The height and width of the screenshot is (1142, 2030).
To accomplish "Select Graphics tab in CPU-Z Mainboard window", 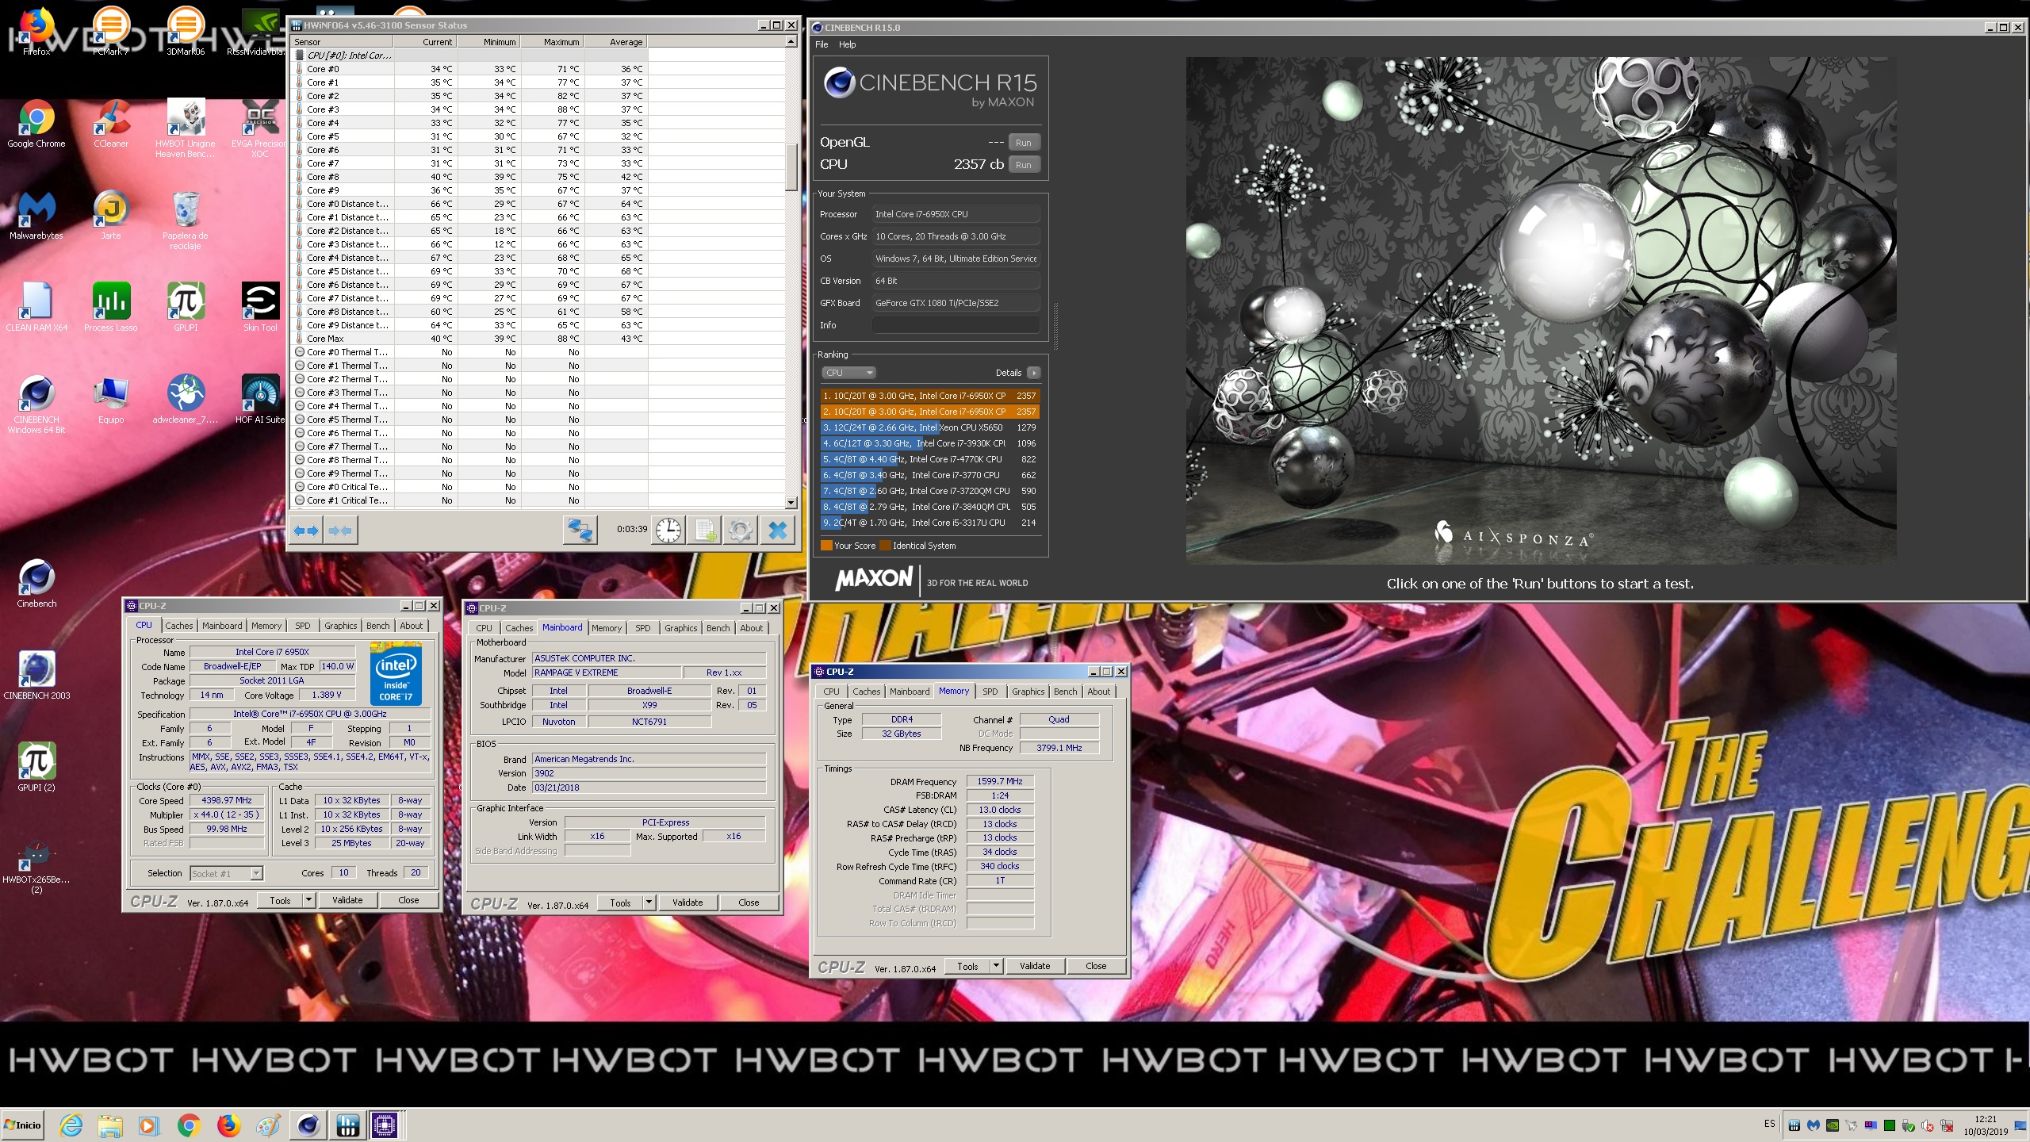I will [680, 628].
